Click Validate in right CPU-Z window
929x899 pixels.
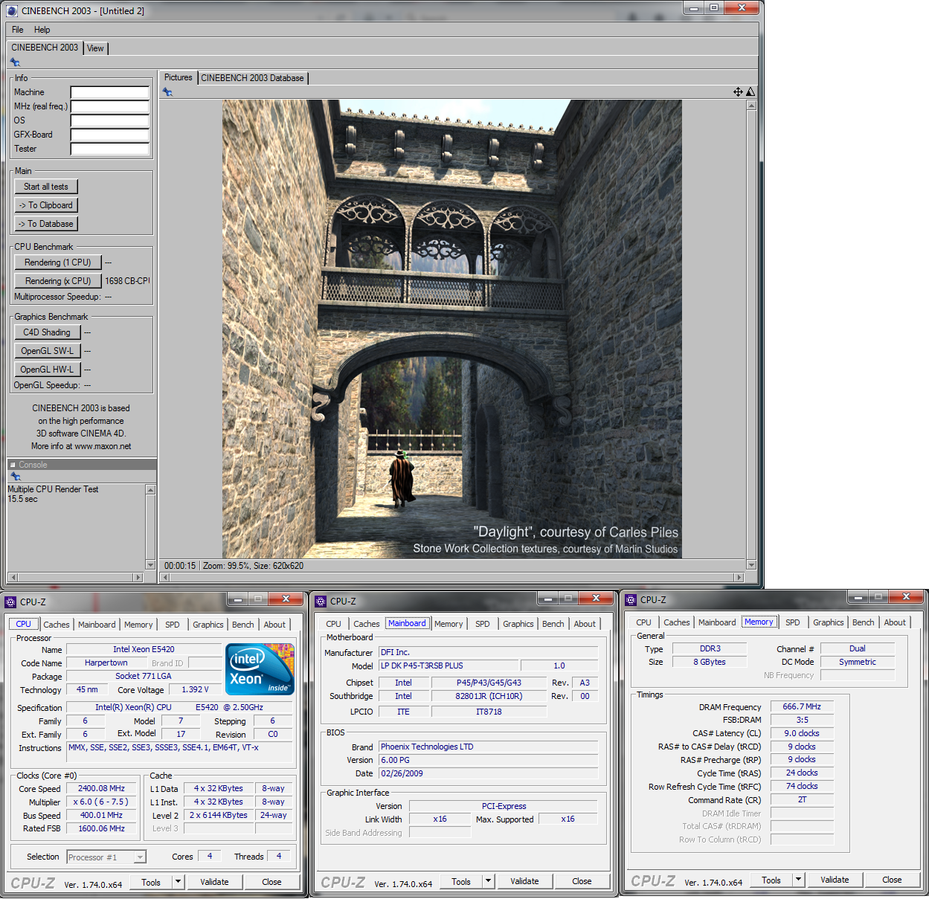click(835, 880)
